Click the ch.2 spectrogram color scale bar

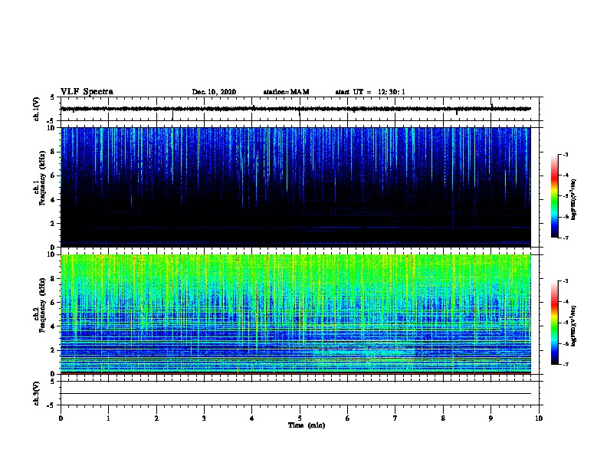coord(555,323)
